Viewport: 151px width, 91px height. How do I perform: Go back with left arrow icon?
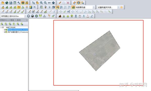49,3
